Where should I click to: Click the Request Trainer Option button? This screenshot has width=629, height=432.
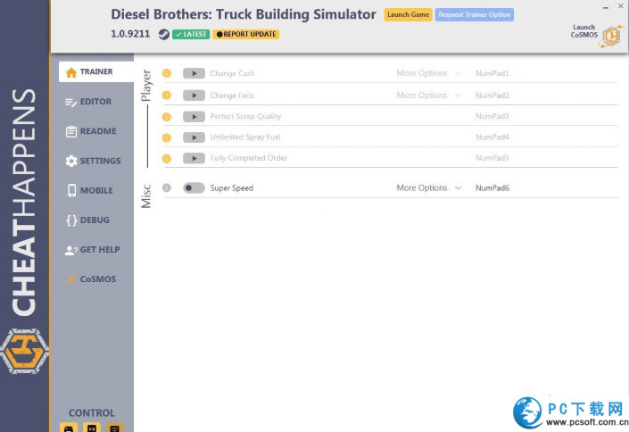click(x=475, y=15)
